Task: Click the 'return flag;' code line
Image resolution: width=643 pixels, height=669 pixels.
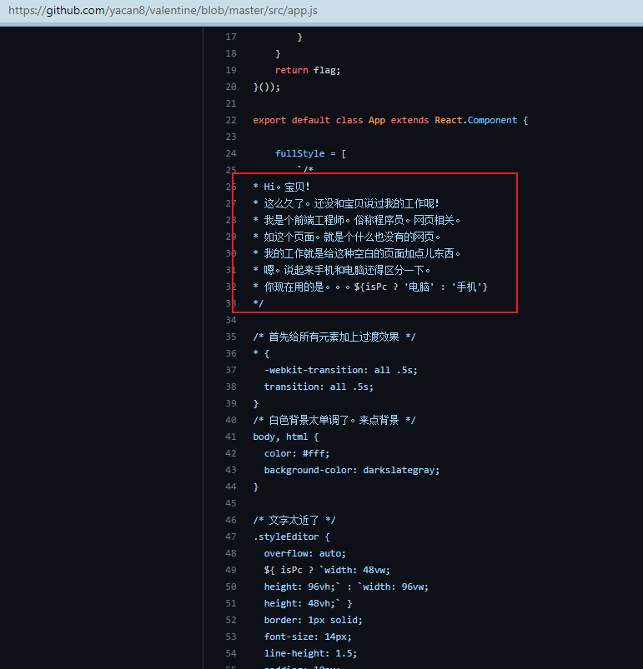Action: click(308, 70)
